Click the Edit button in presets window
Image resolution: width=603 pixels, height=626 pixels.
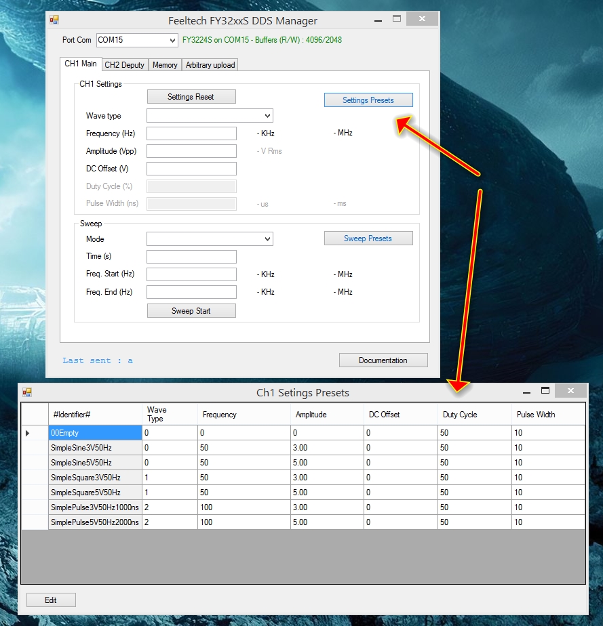click(x=51, y=600)
